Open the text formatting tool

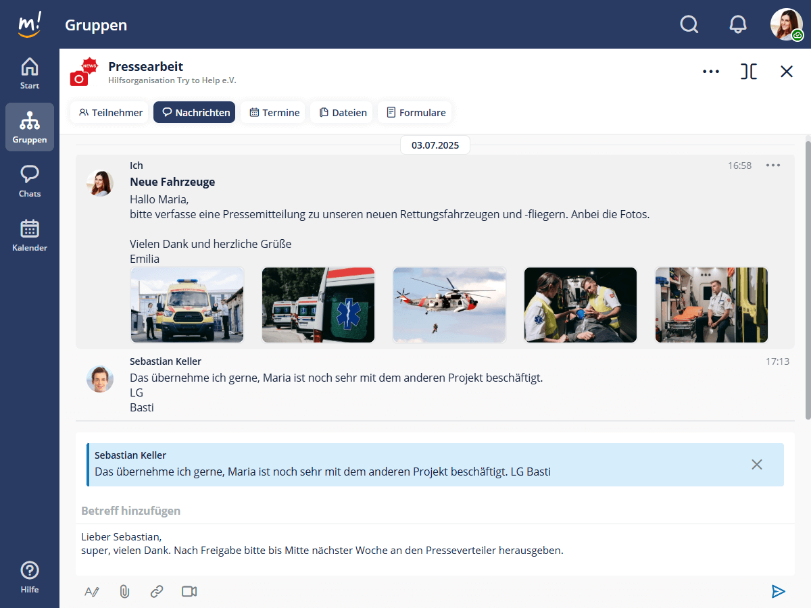pos(92,592)
